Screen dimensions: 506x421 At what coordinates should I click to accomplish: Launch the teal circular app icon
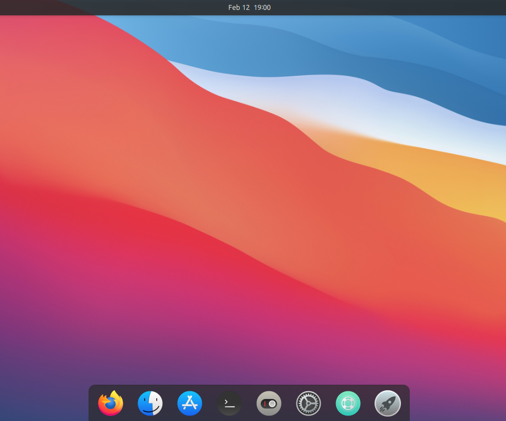(348, 403)
